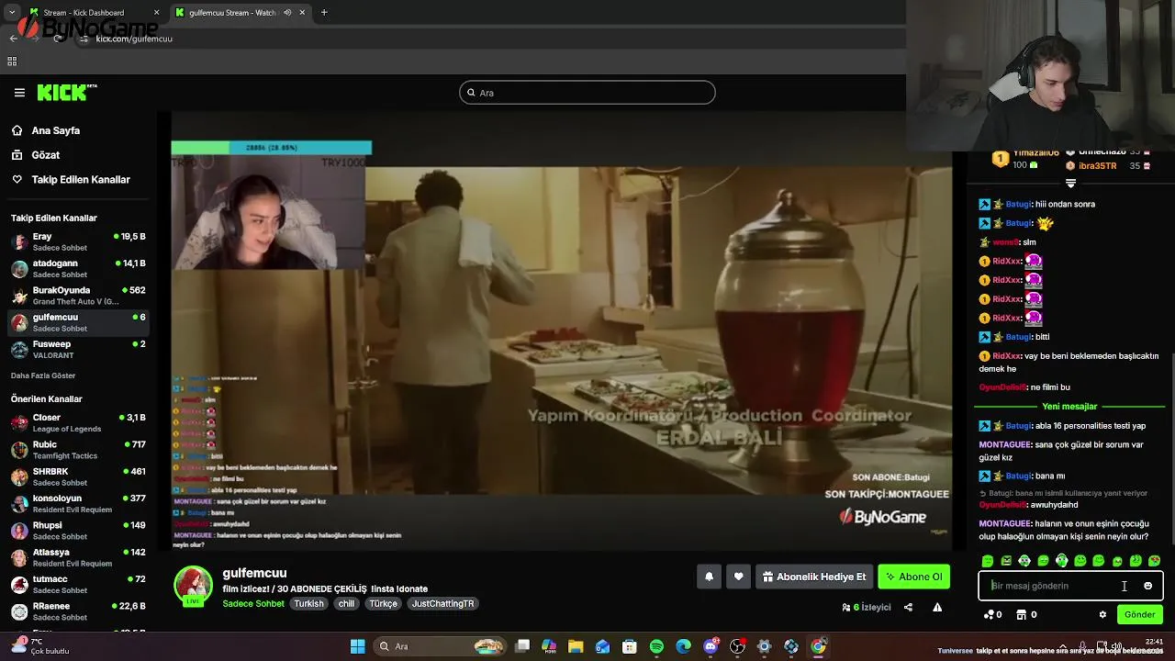
Task: Open Takip Edilen Kanallar page
Action: (80, 180)
